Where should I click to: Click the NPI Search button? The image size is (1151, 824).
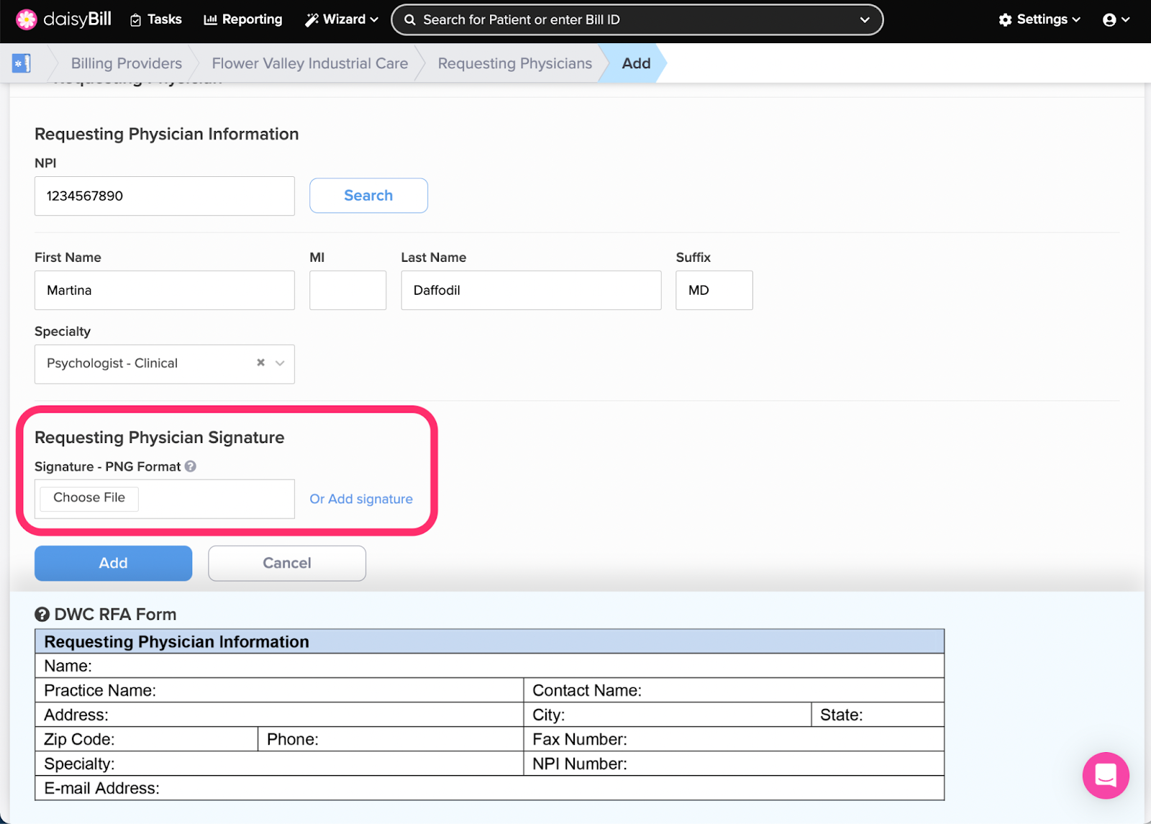(368, 196)
